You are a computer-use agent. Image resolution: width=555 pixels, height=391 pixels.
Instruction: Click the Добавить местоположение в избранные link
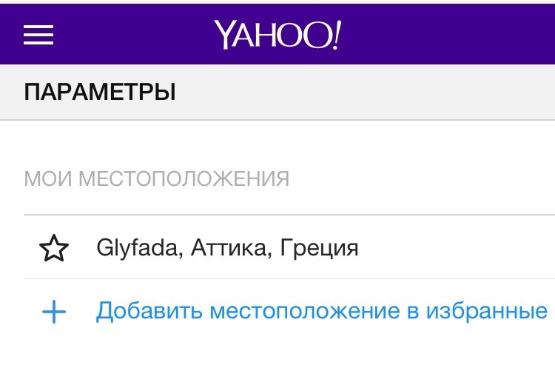pos(321,311)
